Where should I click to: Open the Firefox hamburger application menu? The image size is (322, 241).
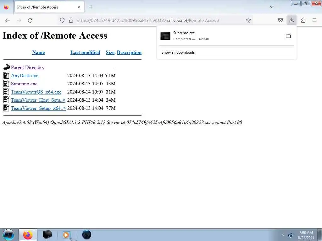[x=314, y=20]
